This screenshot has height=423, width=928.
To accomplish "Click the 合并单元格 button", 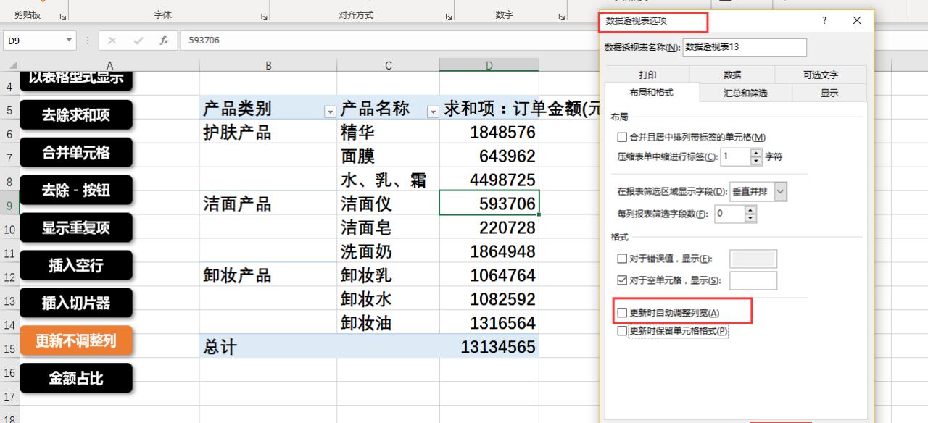I will [76, 153].
